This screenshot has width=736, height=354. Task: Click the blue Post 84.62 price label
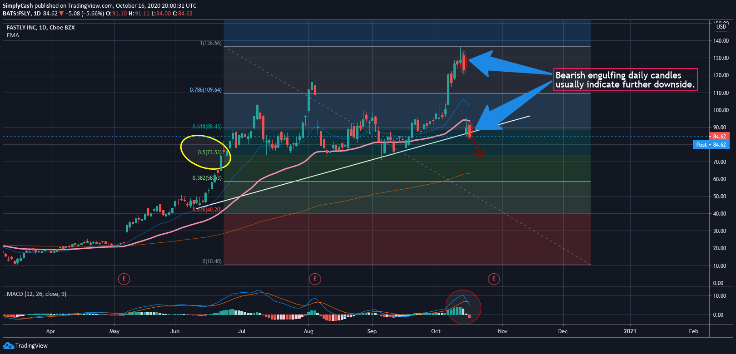(711, 145)
